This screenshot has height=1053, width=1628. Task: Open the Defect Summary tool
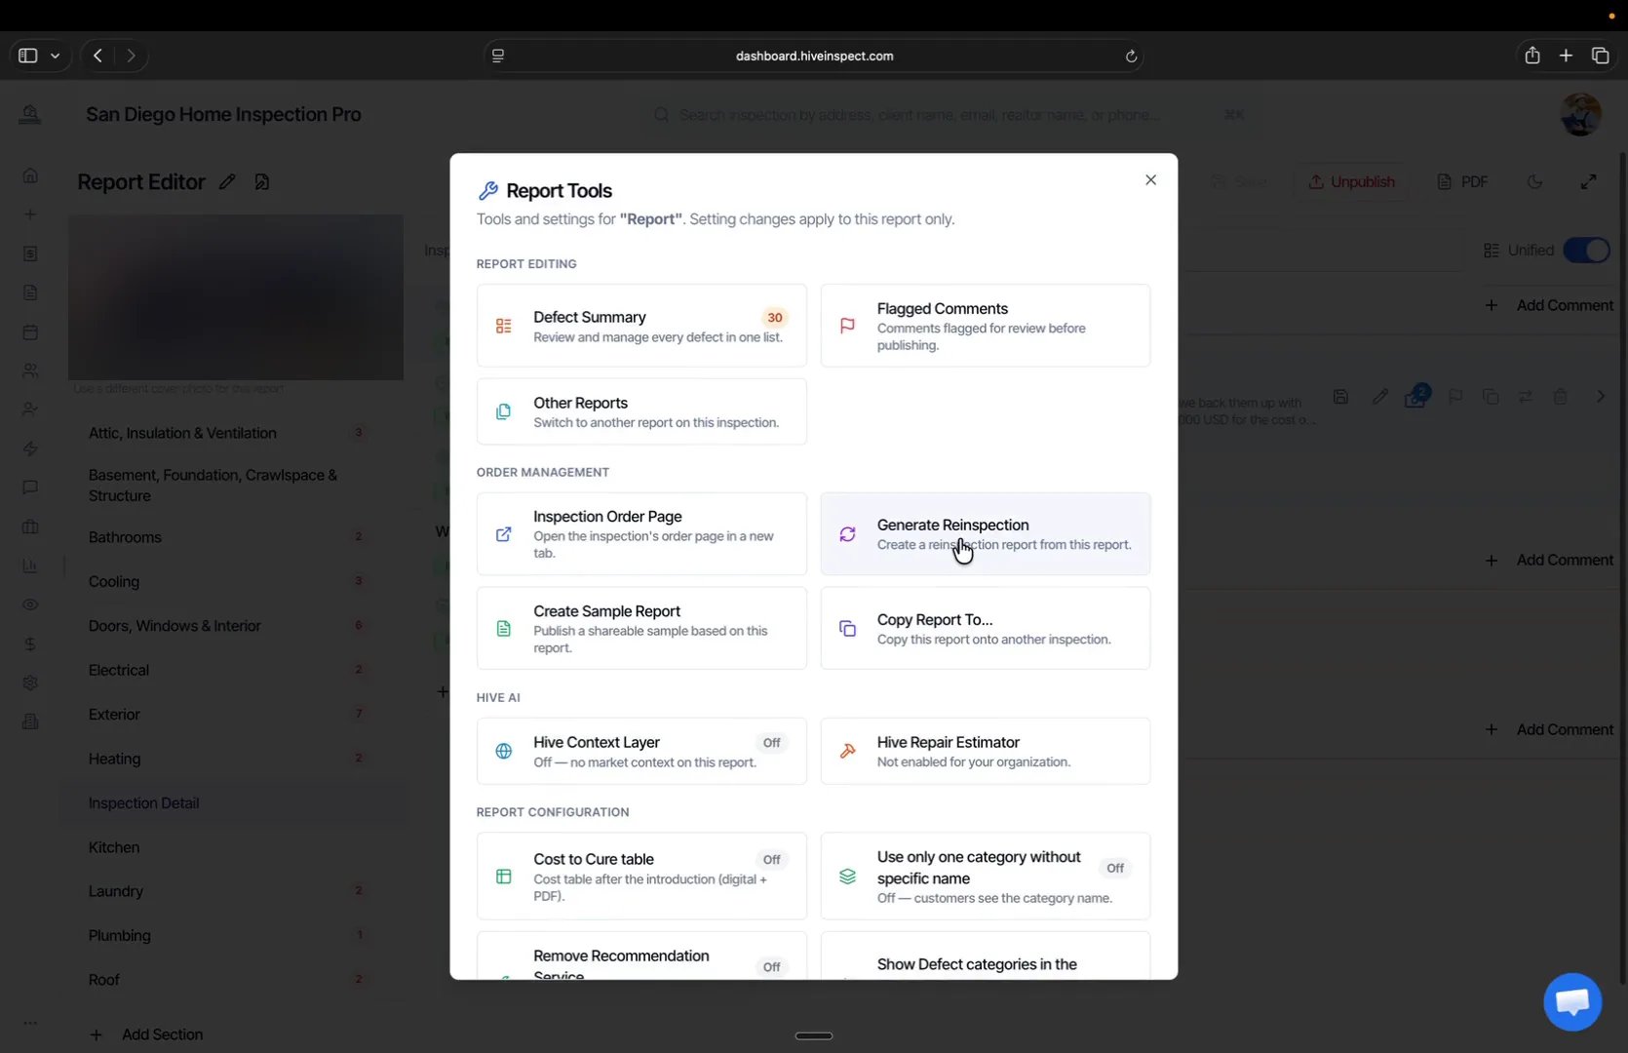pos(641,326)
